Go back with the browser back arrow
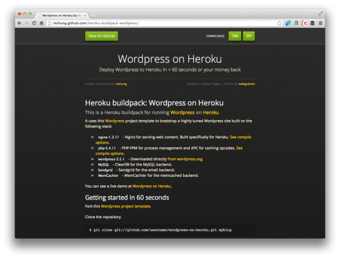The image size is (340, 259). pos(19,23)
